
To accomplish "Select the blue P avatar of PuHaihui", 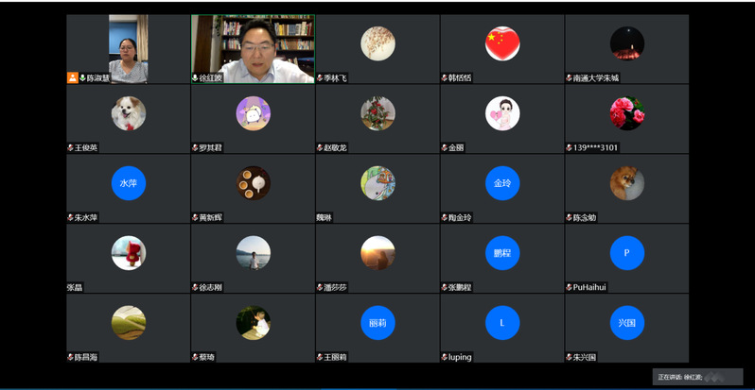I will 627,253.
